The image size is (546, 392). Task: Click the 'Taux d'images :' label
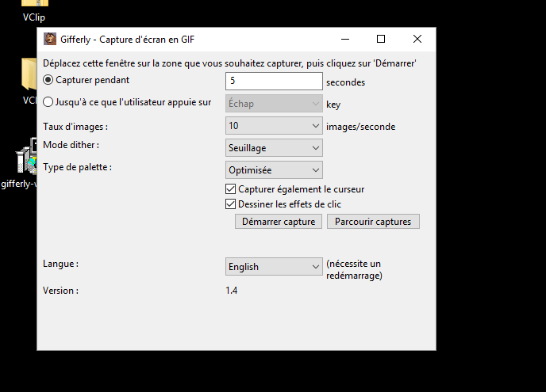tap(75, 127)
